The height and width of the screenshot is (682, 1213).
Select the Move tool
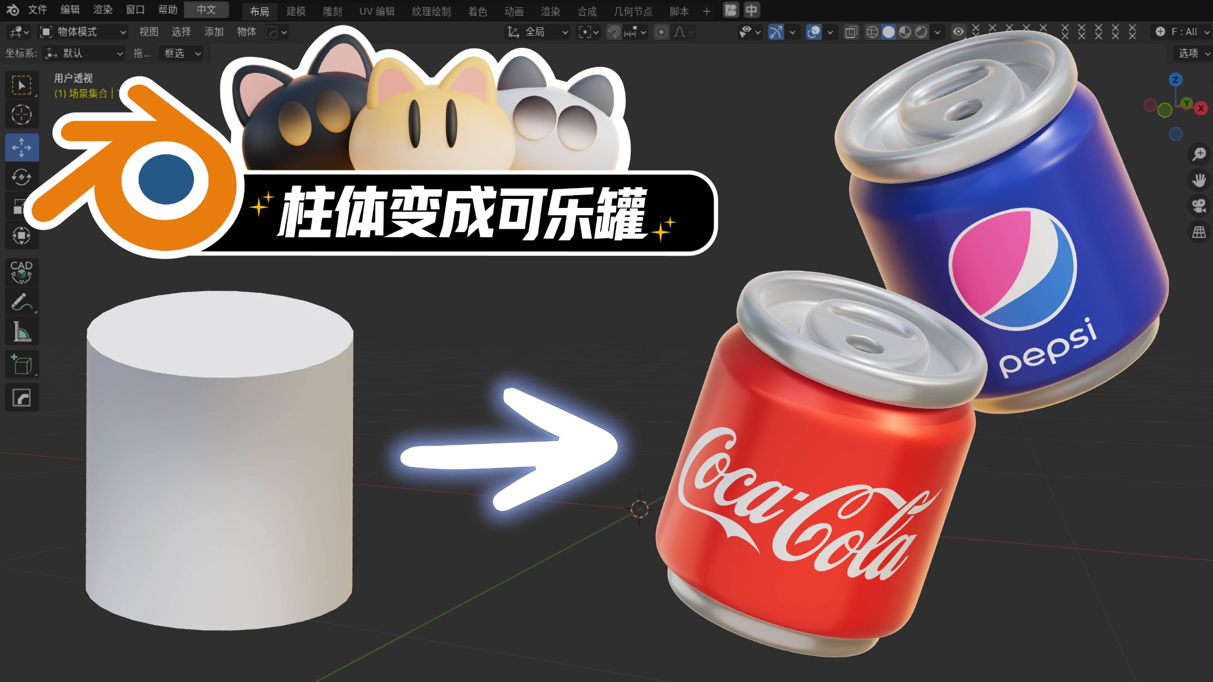point(21,147)
